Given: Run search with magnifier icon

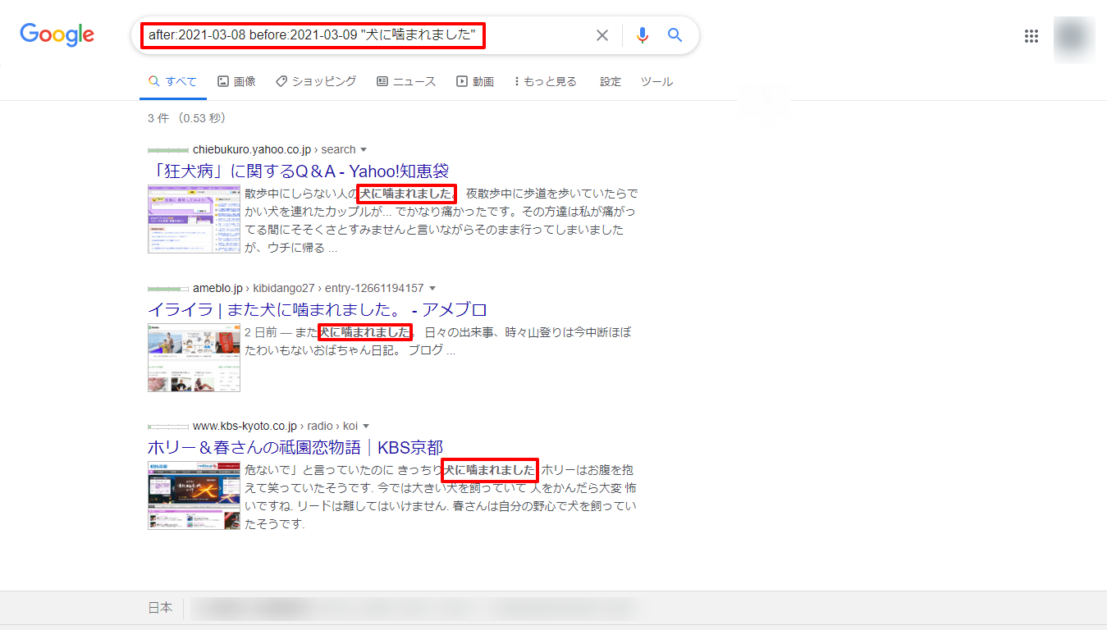Looking at the screenshot, I should tap(675, 35).
